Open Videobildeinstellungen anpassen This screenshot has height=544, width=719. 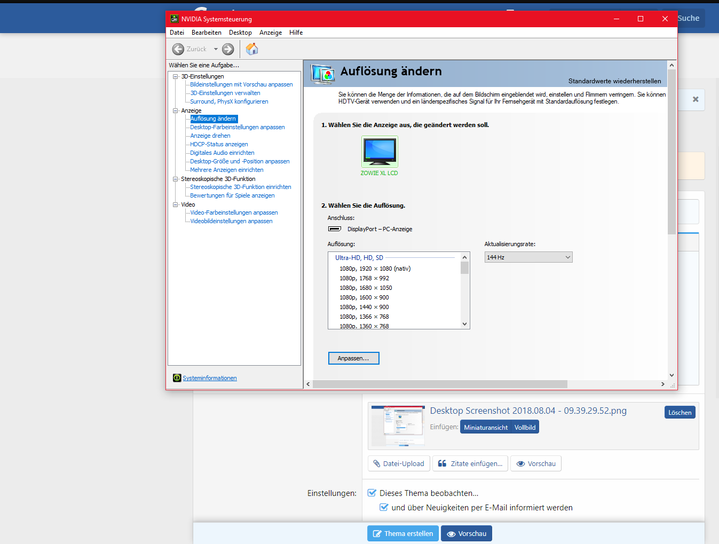coord(231,221)
